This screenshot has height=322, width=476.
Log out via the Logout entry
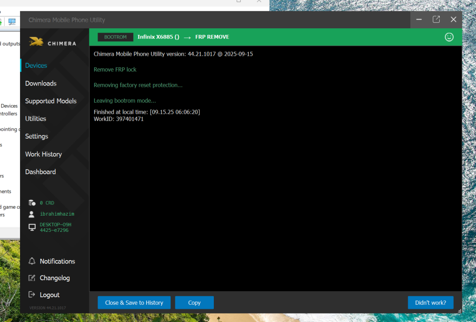click(x=49, y=295)
